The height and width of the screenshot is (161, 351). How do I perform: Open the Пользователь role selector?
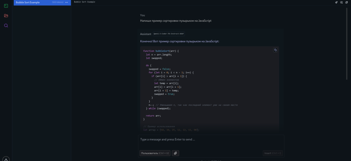pyautogui.click(x=155, y=153)
